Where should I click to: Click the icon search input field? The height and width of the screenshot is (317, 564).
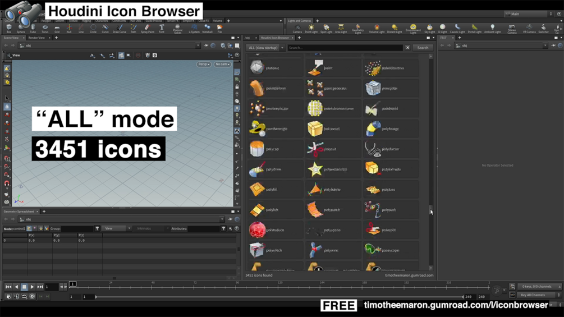(x=345, y=48)
